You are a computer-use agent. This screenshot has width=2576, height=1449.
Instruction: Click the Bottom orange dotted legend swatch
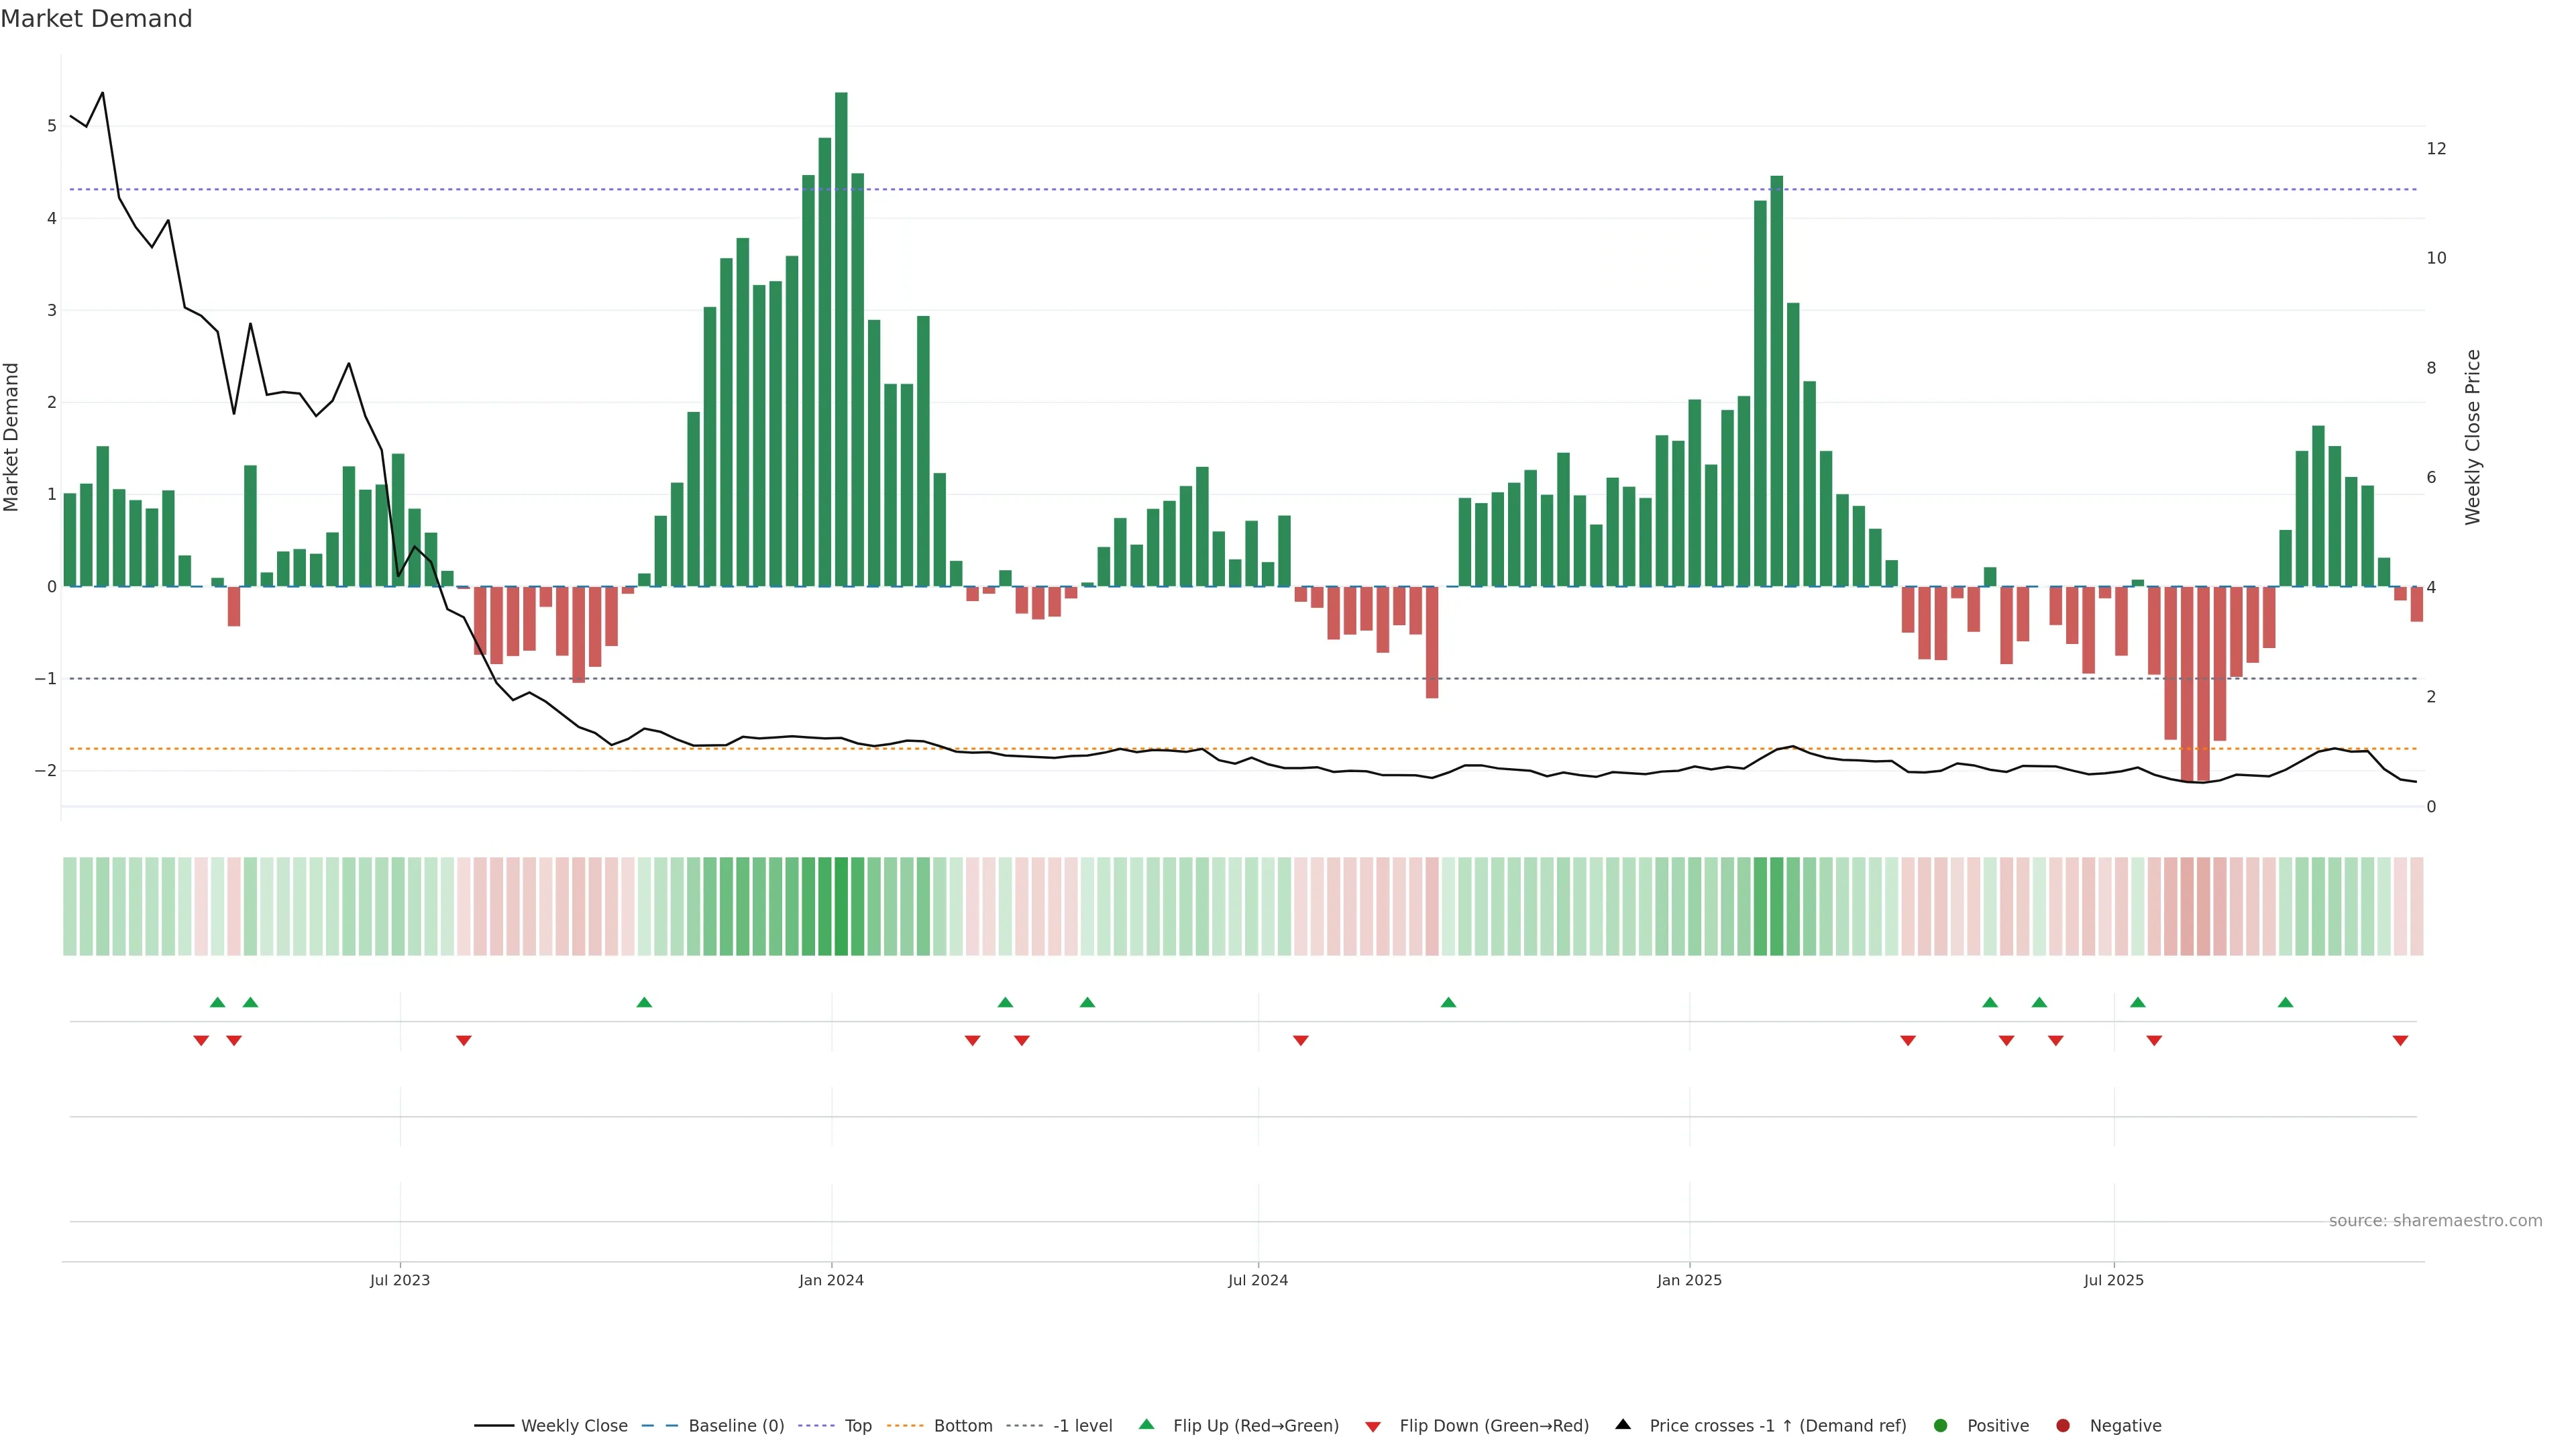pyautogui.click(x=905, y=1425)
